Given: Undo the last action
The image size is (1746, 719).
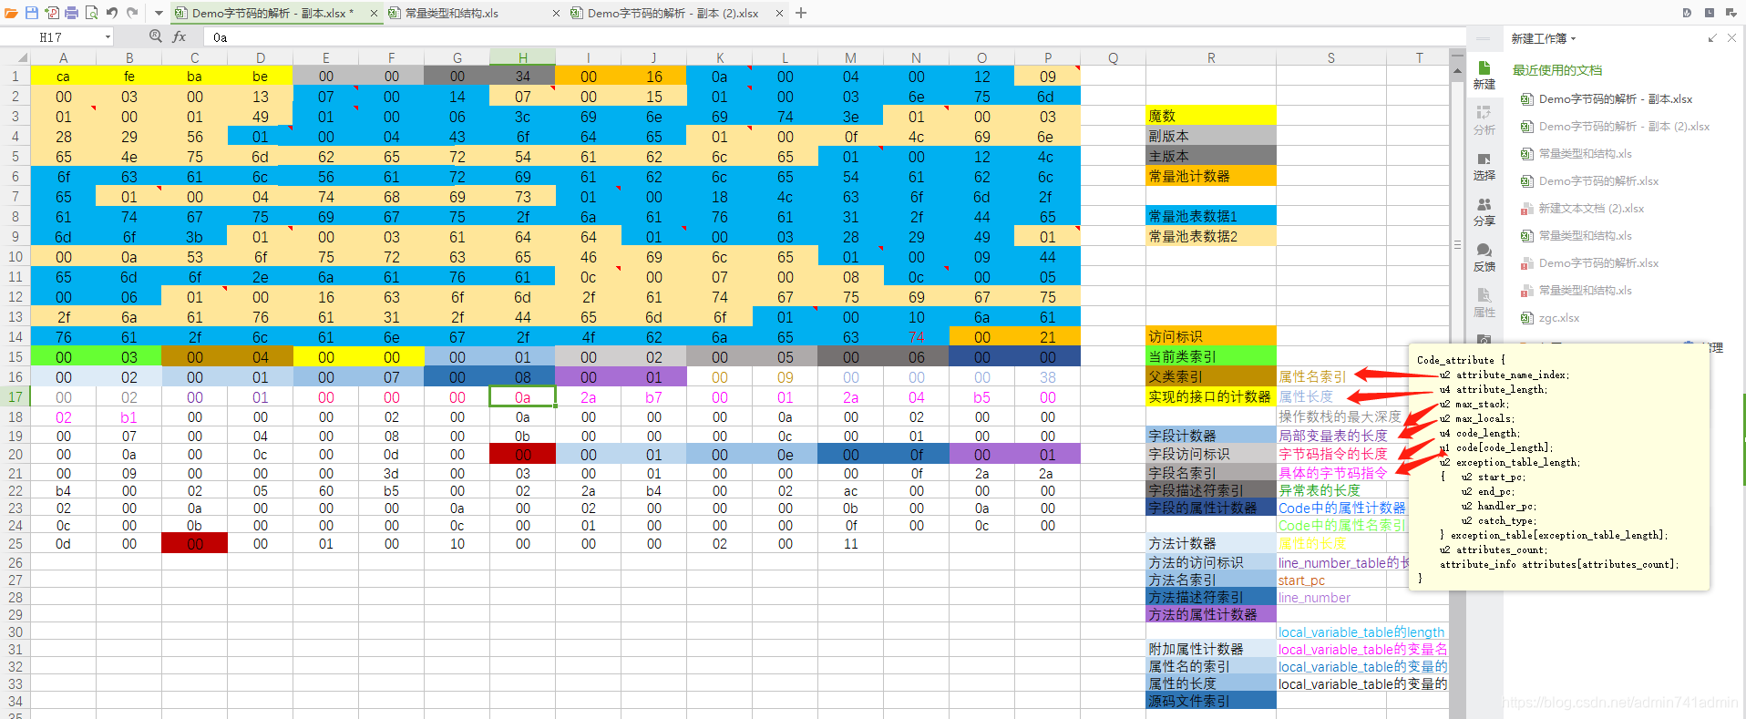Looking at the screenshot, I should pyautogui.click(x=111, y=13).
